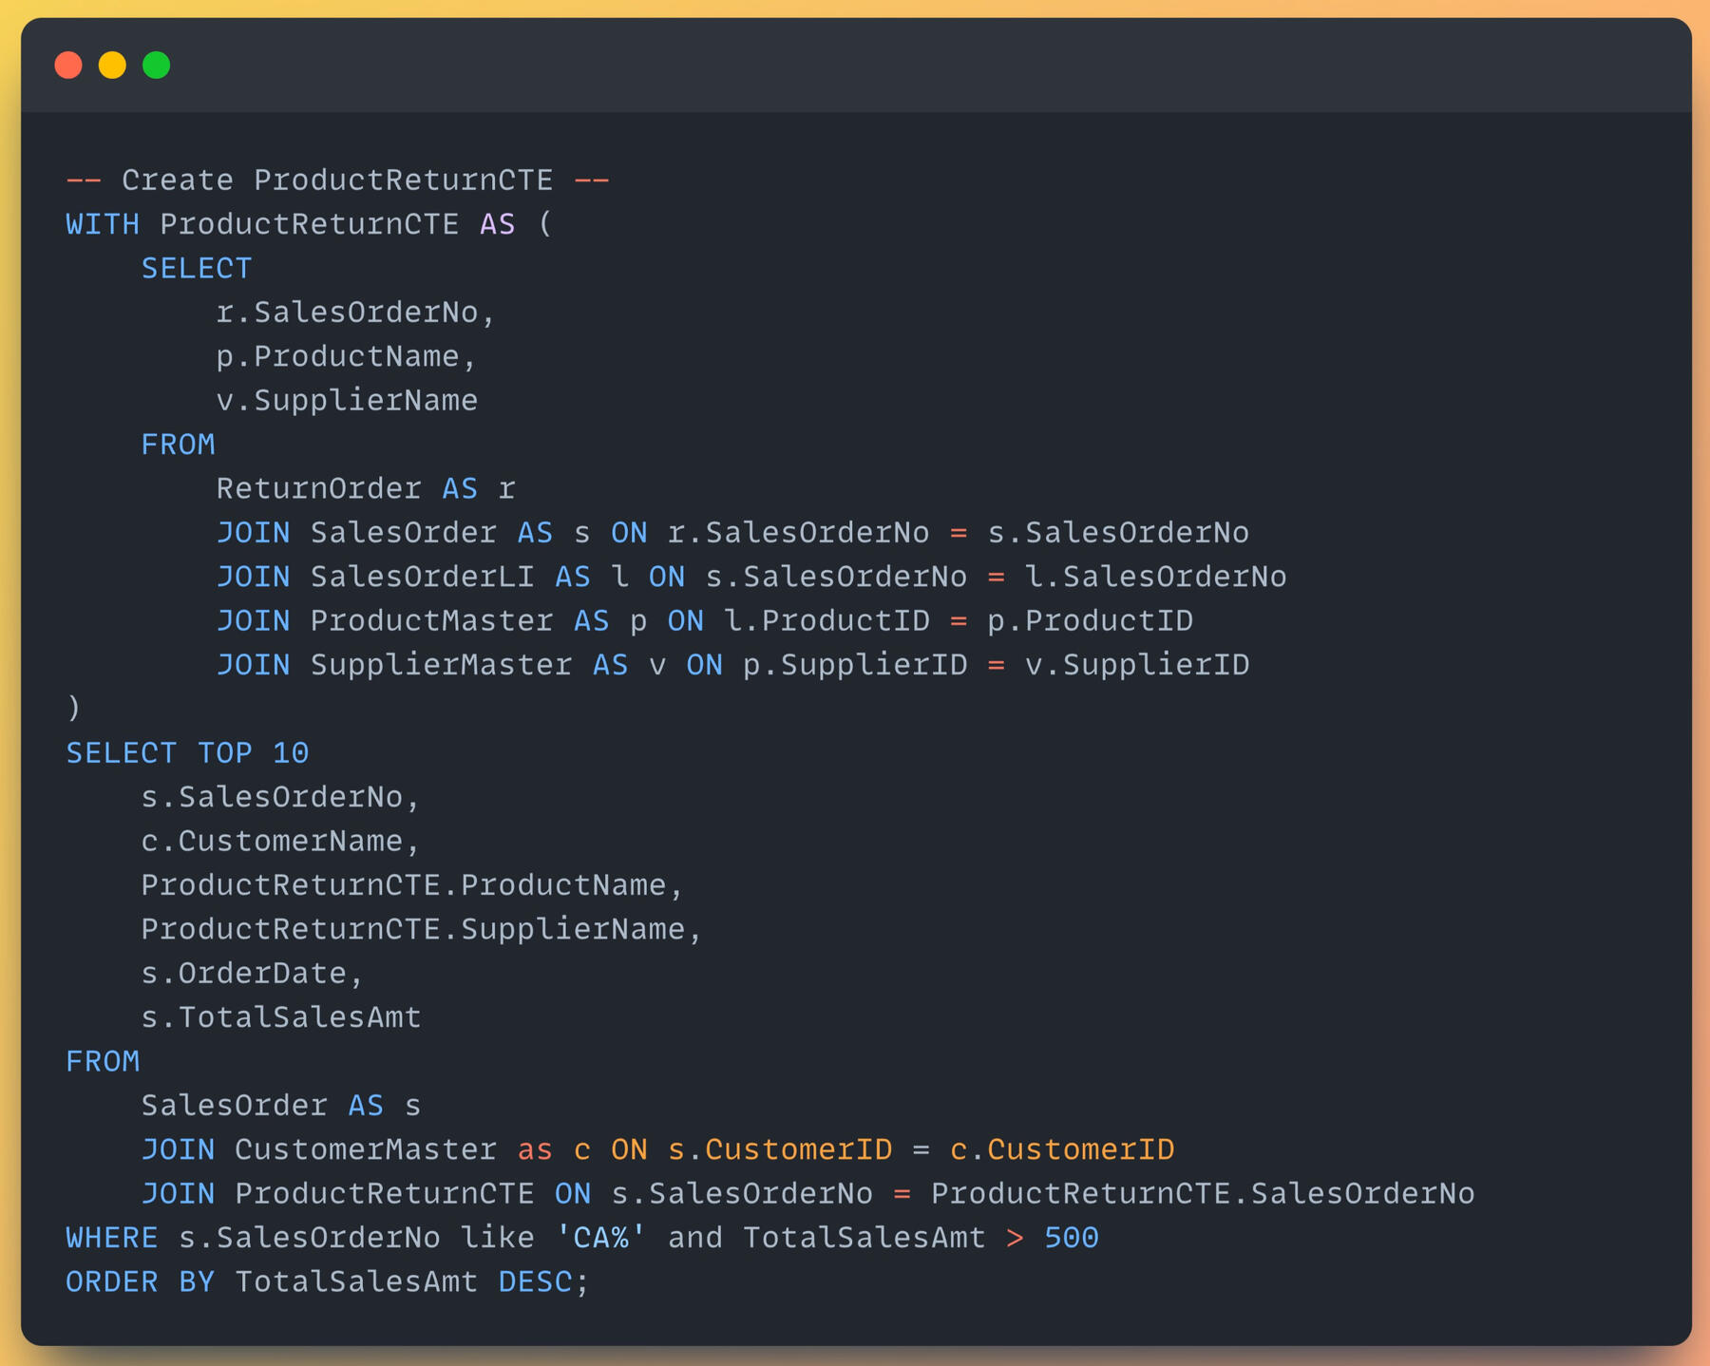Click the red close window button

68,66
